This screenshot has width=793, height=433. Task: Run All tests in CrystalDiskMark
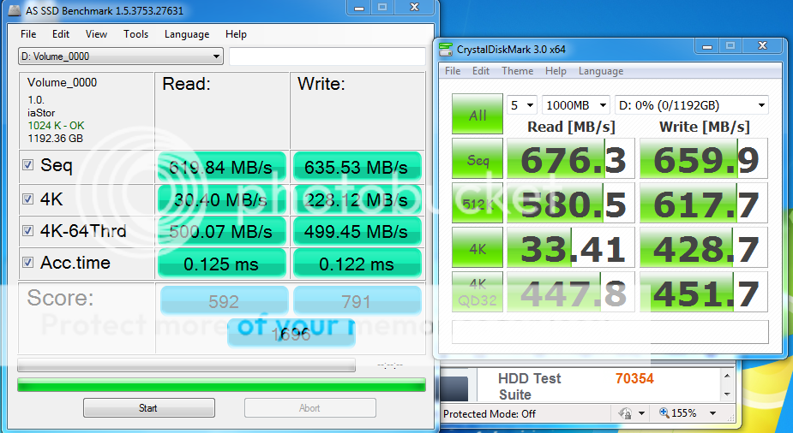[x=477, y=114]
